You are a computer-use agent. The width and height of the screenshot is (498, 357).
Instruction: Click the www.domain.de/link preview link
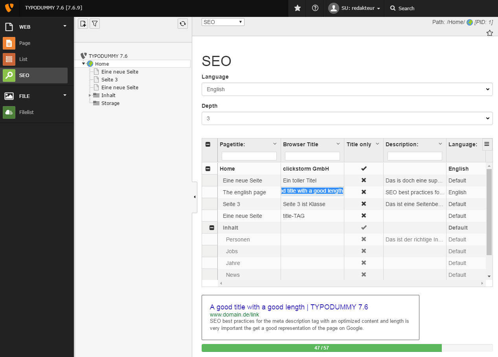(x=234, y=315)
